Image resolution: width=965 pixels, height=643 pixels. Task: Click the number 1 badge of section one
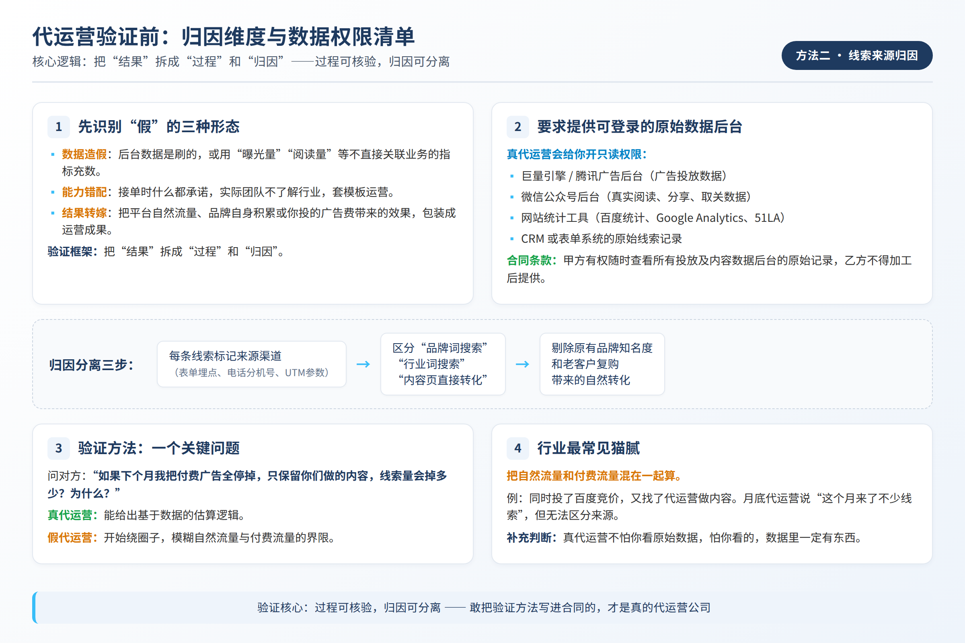pos(59,127)
